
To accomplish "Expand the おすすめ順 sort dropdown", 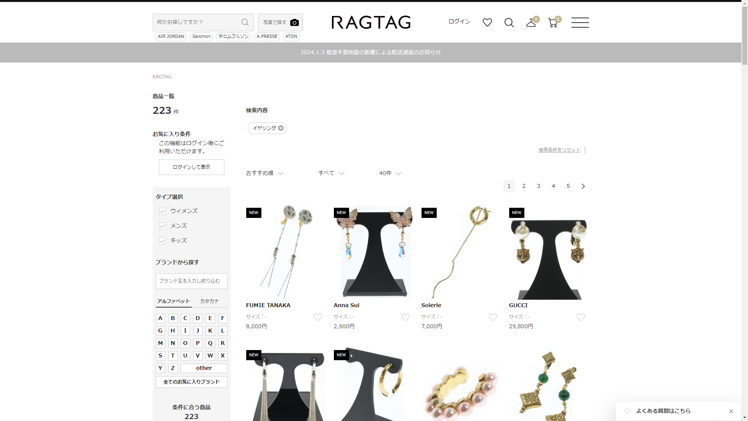I will click(x=264, y=173).
